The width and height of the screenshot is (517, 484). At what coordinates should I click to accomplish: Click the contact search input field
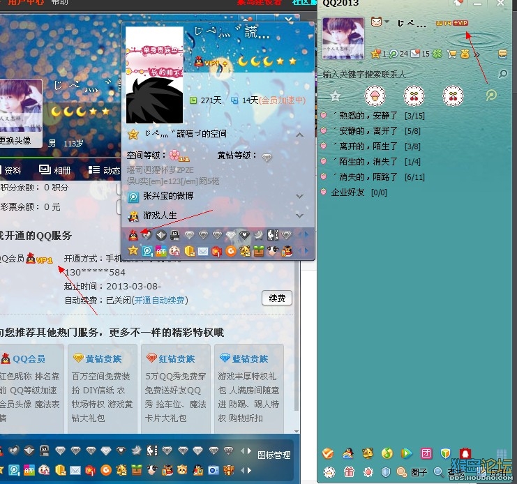[409, 74]
